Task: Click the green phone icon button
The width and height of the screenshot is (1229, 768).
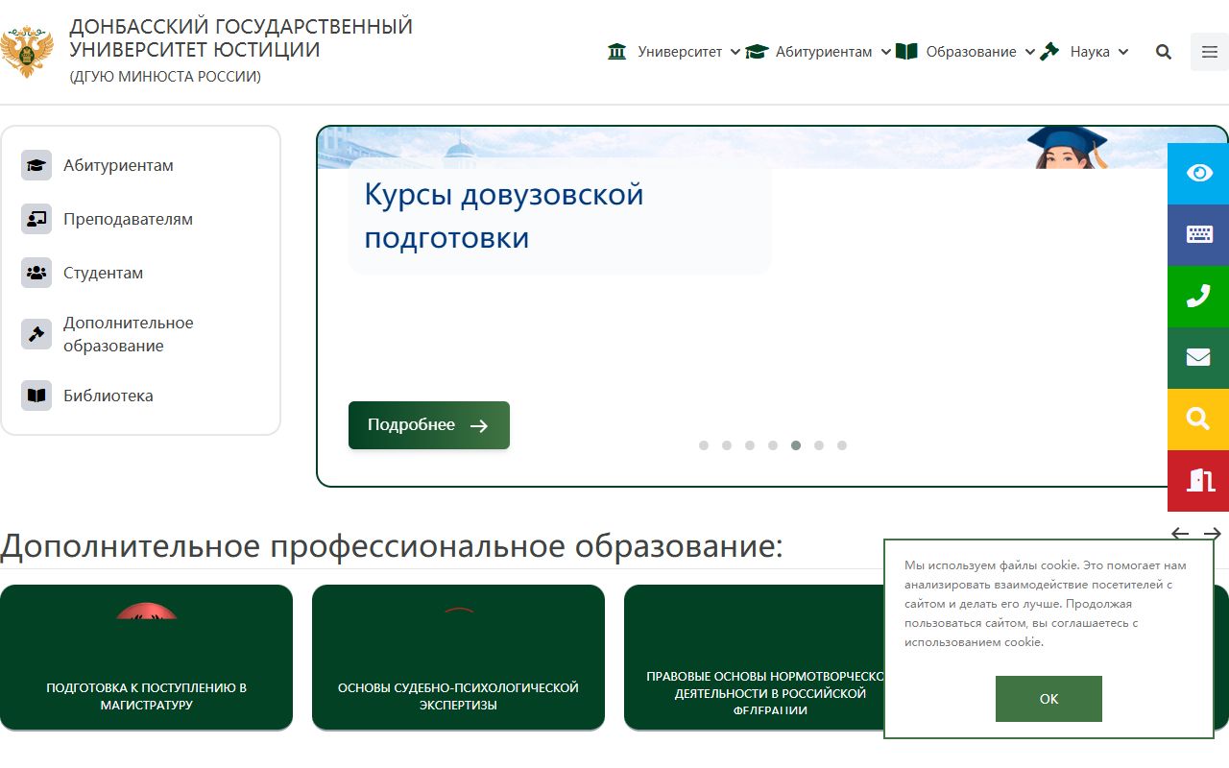Action: tap(1198, 297)
